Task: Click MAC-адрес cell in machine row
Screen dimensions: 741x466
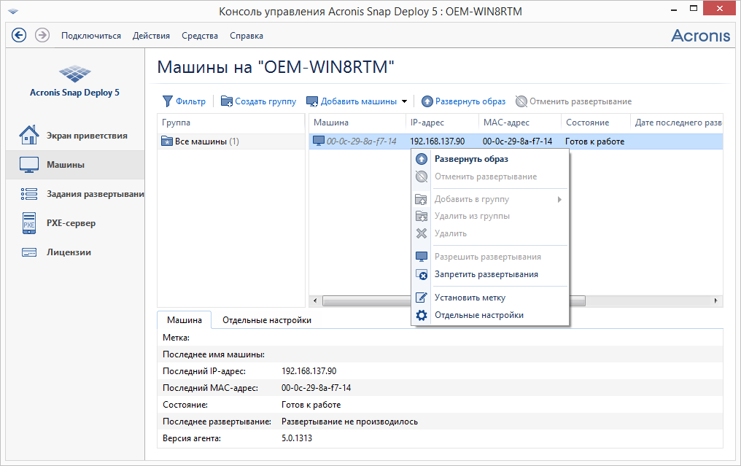Action: pyautogui.click(x=518, y=141)
